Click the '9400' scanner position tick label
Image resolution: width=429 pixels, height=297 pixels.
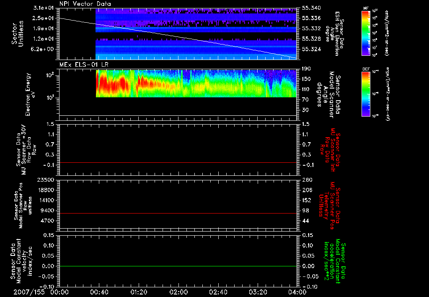[x=47, y=211]
